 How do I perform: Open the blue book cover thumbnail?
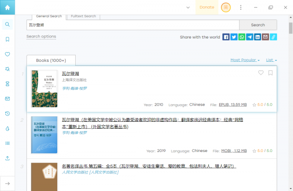coord(44,135)
